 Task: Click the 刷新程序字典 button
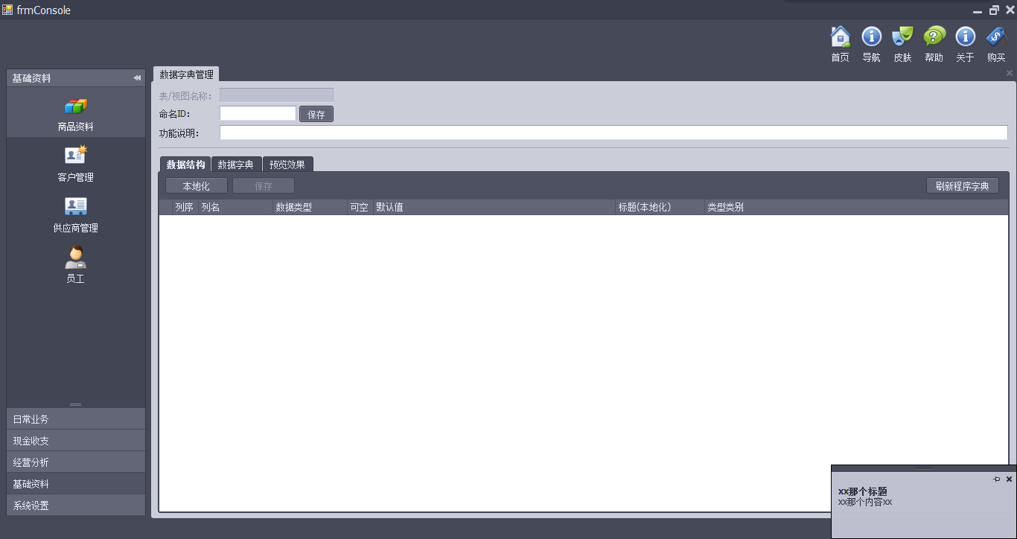coord(962,186)
